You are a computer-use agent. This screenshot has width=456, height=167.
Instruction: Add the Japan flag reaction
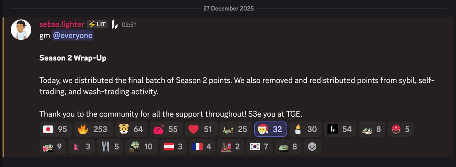tap(56, 129)
